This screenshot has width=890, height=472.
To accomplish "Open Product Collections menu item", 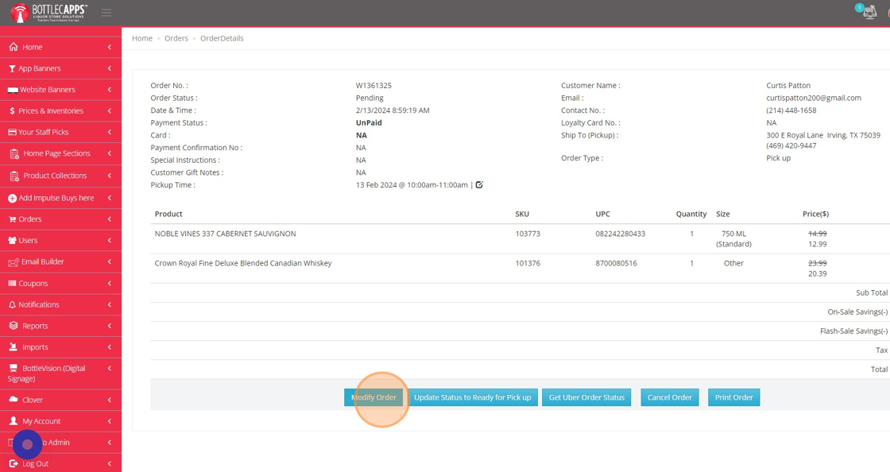I will pos(60,176).
